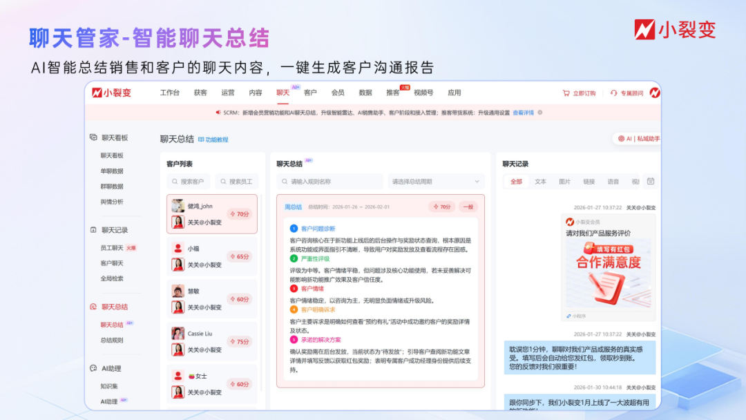This screenshot has height=420, width=746.
Task: Click the 功能教程 tutorial link
Action: pos(216,138)
